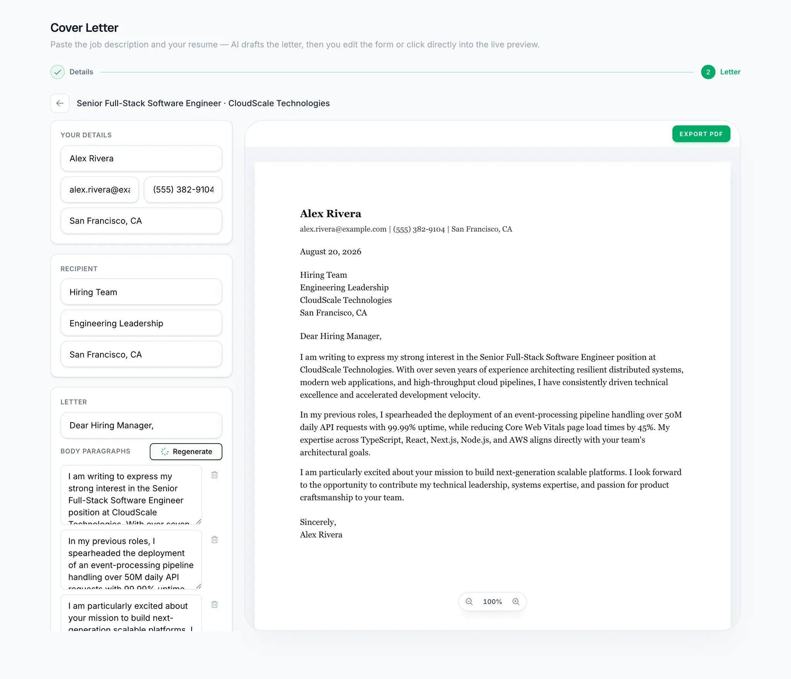Click the phone number field (555) 382-9104
791x679 pixels.
(183, 189)
